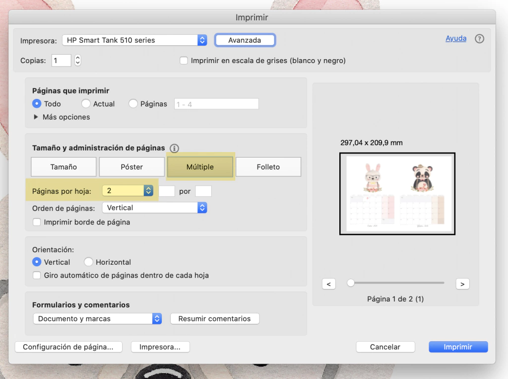Image resolution: width=508 pixels, height=379 pixels.
Task: Click Resumir comentarios button
Action: [214, 318]
